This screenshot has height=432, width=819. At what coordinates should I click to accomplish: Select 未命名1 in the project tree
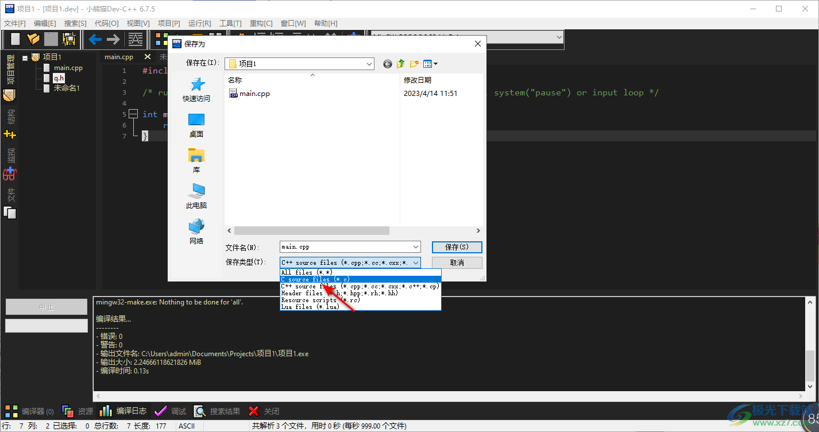click(67, 88)
